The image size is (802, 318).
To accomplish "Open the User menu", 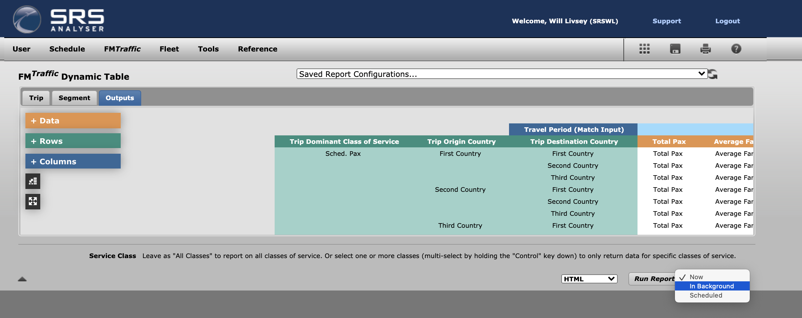I will (x=22, y=49).
